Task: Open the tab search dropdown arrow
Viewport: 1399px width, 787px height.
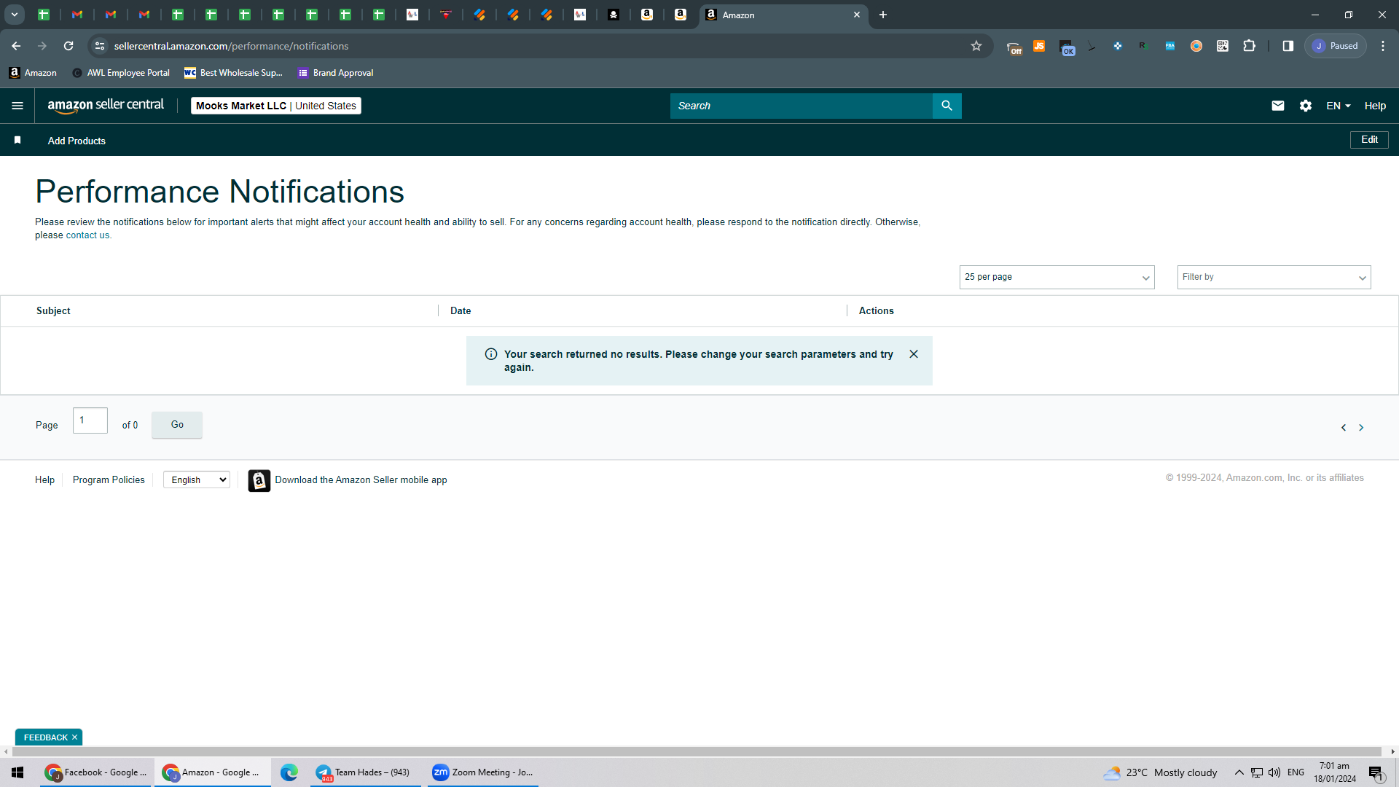Action: click(x=14, y=15)
